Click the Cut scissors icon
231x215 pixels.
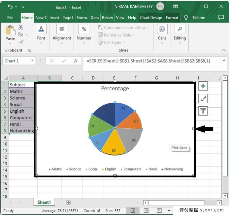coord(21,27)
